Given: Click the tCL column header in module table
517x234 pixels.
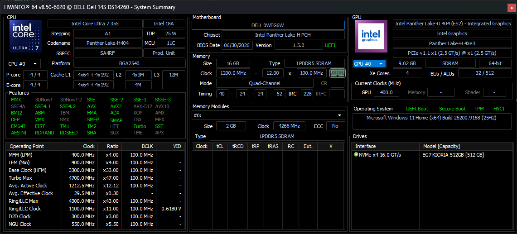Looking at the screenshot, I should [220, 146].
